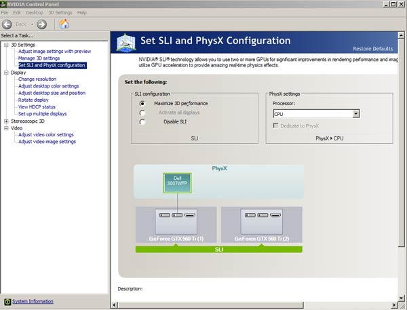This screenshot has height=310, width=407.
Task: Select the GeForce GTX 560 Ti (2) card
Action: point(262,225)
